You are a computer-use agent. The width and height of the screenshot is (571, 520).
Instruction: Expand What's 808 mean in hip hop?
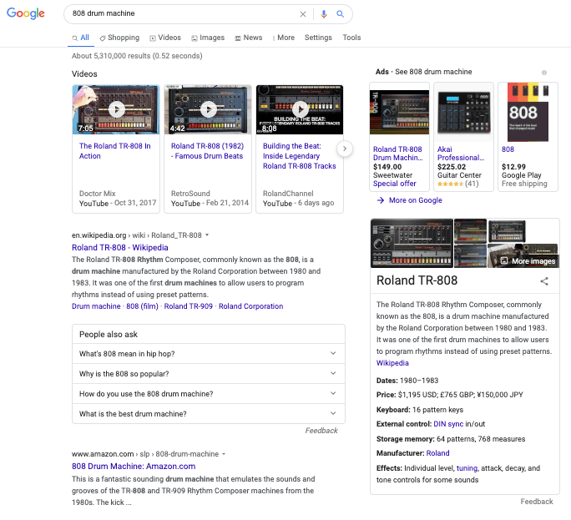209,354
